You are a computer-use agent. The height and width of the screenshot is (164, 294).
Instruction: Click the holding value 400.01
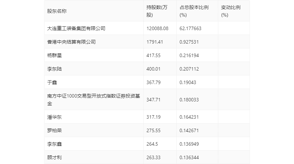(x=153, y=69)
